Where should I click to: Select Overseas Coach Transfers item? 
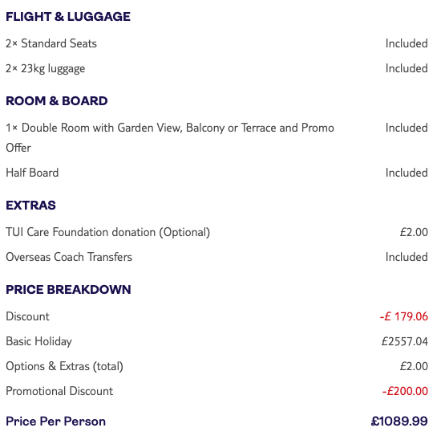(69, 257)
